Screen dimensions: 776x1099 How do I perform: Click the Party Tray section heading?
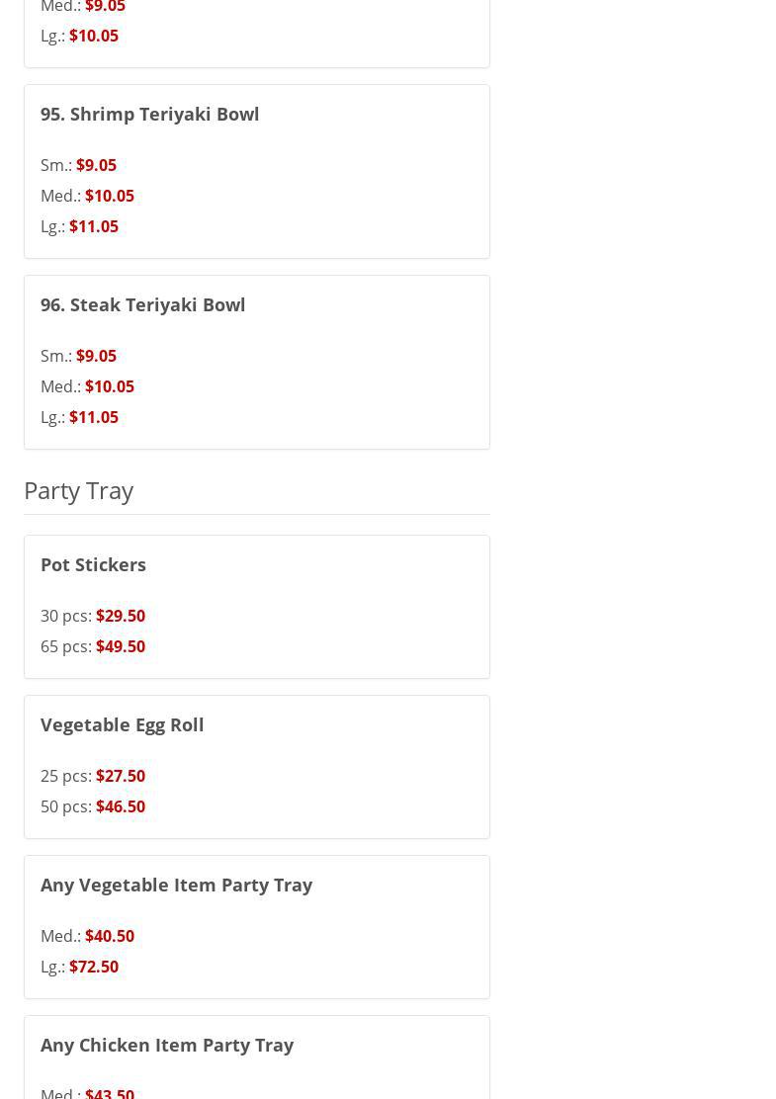pos(78,490)
